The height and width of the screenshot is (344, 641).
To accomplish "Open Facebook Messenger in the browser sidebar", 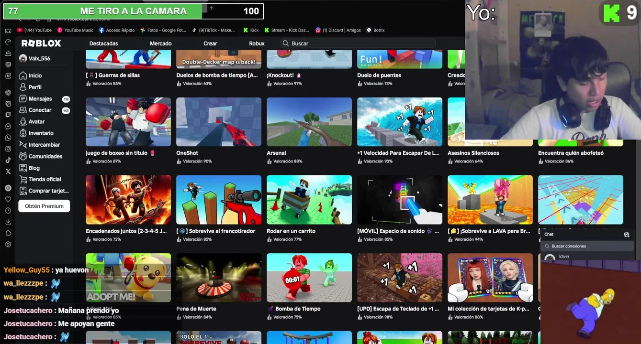I will point(8,127).
